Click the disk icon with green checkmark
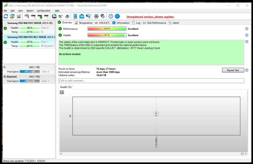Viewport: 253px width, 164px height. point(40,16)
